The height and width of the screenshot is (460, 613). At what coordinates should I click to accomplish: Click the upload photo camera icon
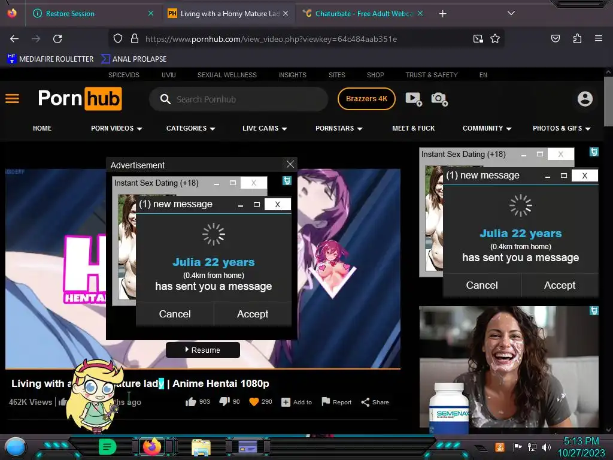tap(439, 99)
